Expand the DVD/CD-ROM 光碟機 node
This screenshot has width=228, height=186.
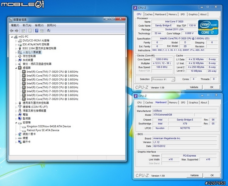[x=16, y=41]
